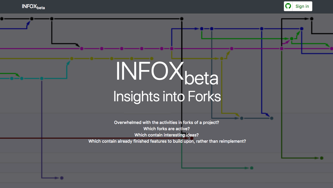Select the leftmost yellow commit node
The width and height of the screenshot is (333, 188).
point(72,59)
